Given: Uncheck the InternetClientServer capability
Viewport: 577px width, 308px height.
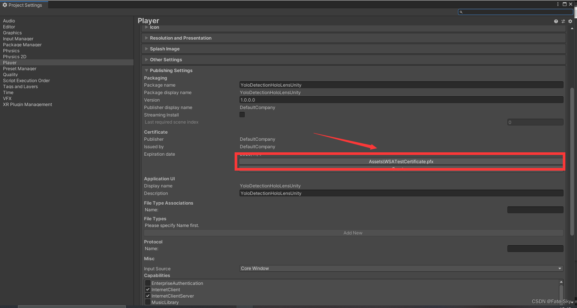Looking at the screenshot, I should [x=148, y=296].
